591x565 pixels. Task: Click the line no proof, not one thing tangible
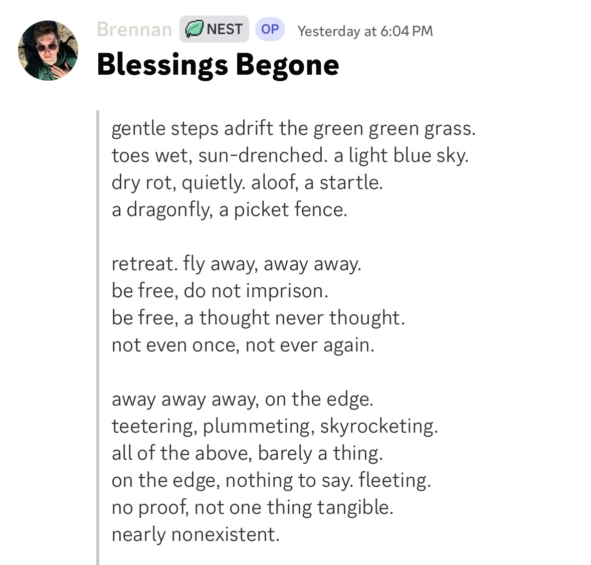252,507
